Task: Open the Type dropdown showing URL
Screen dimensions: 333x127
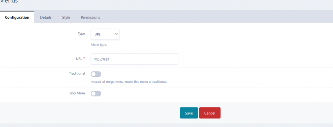Action: click(x=105, y=34)
